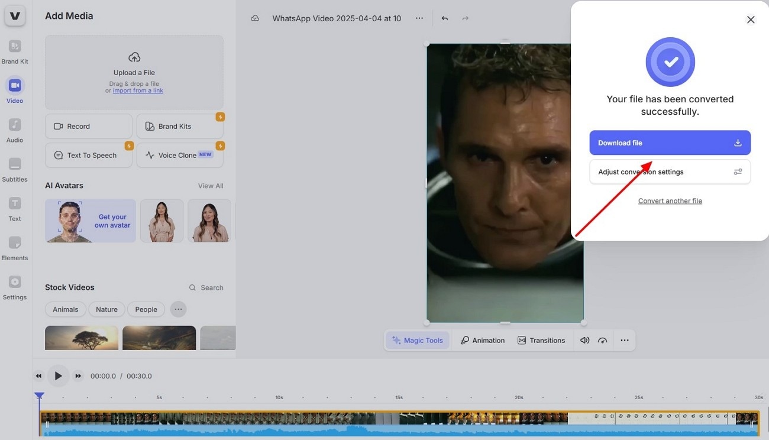Click the cloud upload icon
Screen dimensions: 769x440
(x=134, y=57)
